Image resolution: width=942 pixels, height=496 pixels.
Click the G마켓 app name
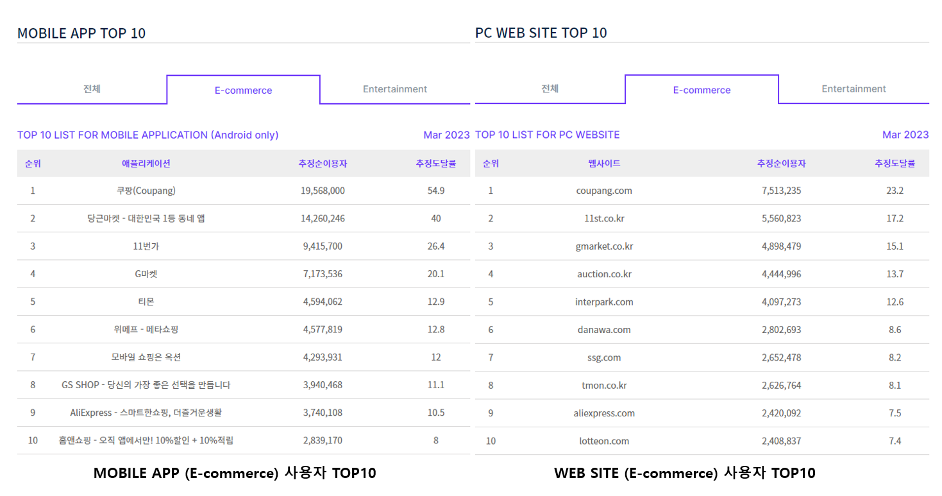(146, 274)
